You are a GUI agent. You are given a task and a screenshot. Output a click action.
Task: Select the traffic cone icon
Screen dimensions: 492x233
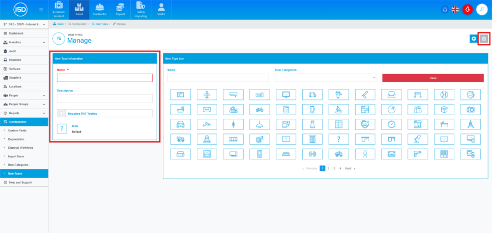pos(207,139)
